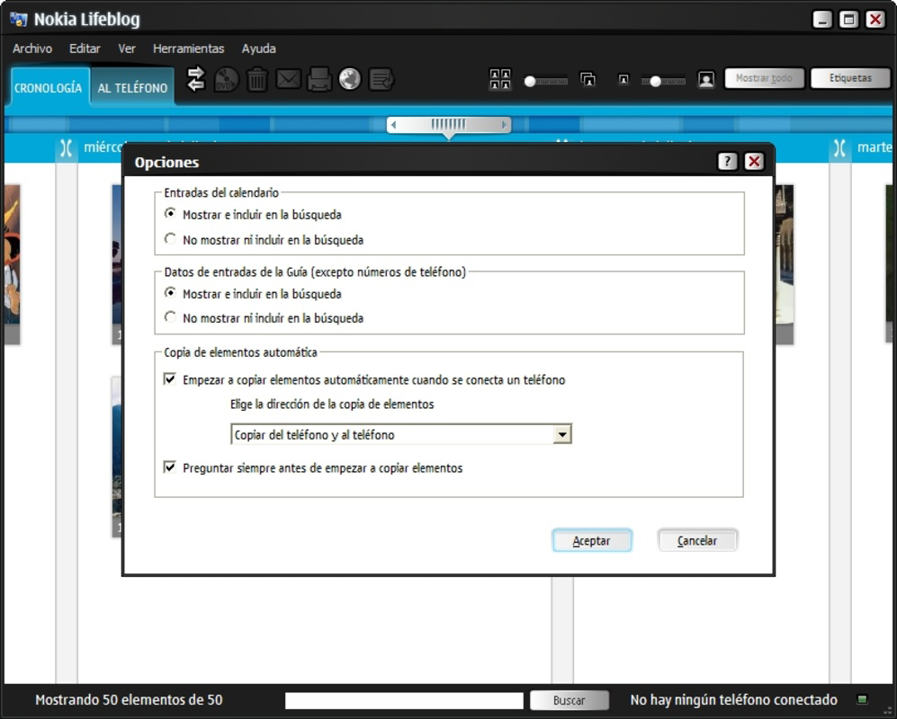This screenshot has height=719, width=897.
Task: Click timeline scroll left arrow
Action: point(393,125)
